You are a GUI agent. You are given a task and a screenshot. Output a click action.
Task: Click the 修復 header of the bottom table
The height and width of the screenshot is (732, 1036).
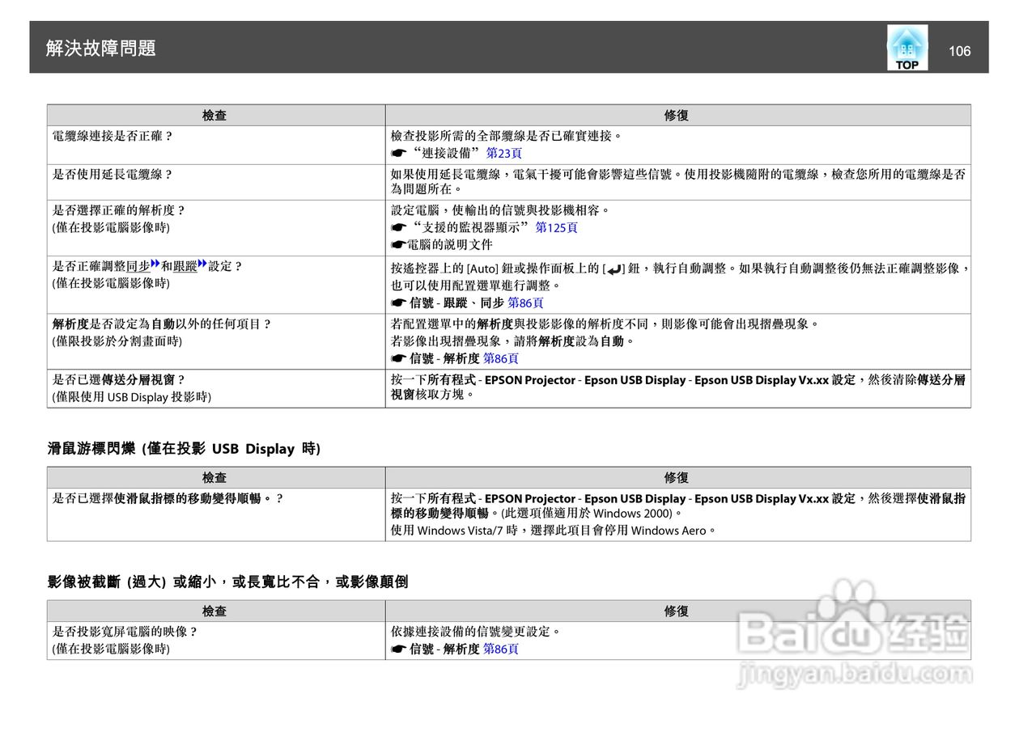pos(677,611)
